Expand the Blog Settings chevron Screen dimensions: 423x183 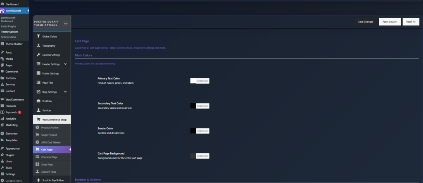[x=65, y=92]
